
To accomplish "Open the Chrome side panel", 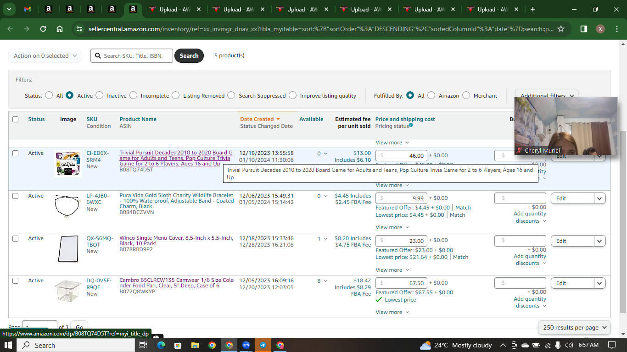I will (584, 29).
